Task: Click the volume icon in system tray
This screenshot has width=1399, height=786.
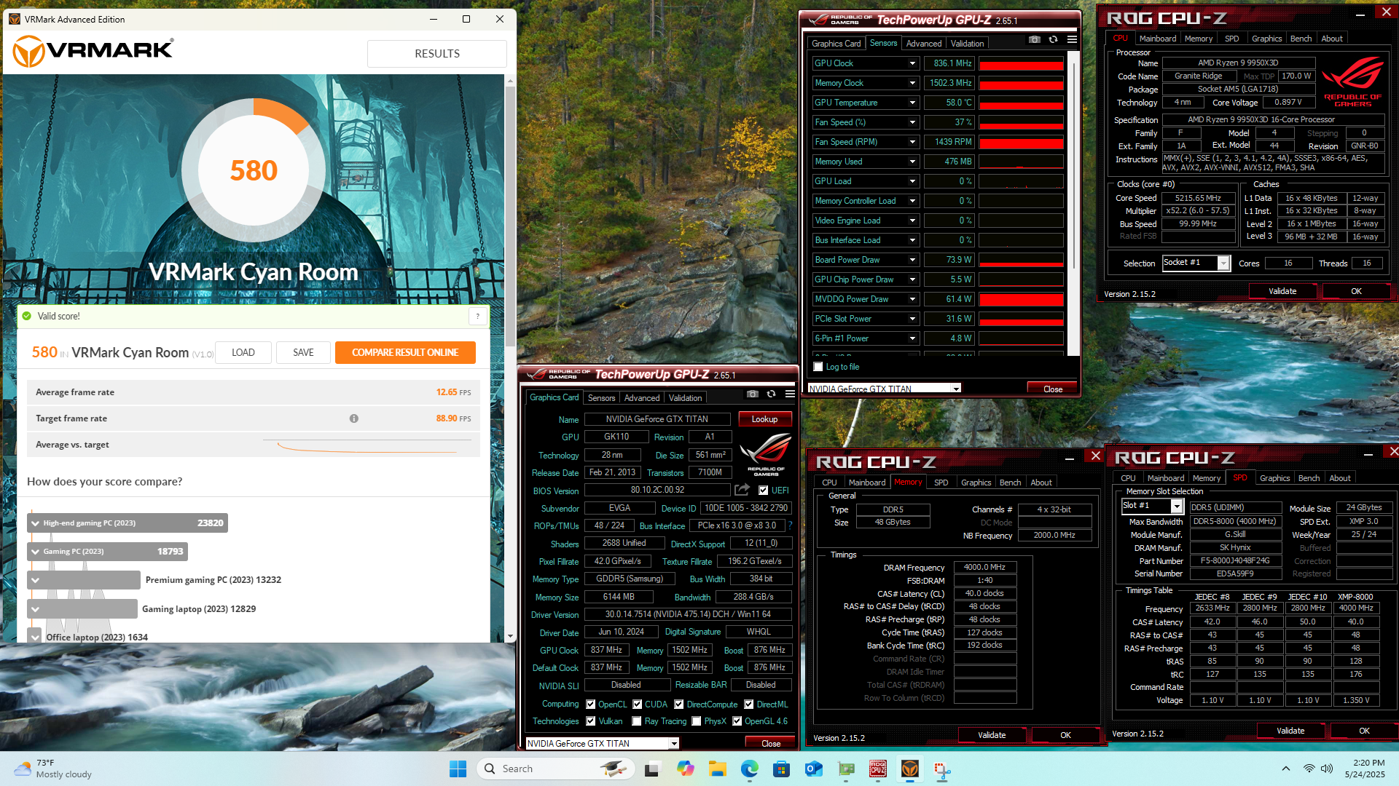Action: coord(1326,769)
